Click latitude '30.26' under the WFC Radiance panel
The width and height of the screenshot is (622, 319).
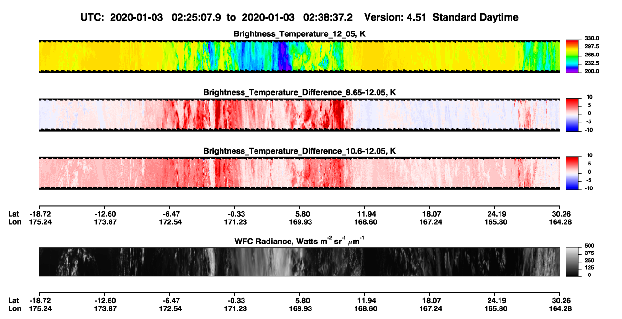tap(562, 300)
